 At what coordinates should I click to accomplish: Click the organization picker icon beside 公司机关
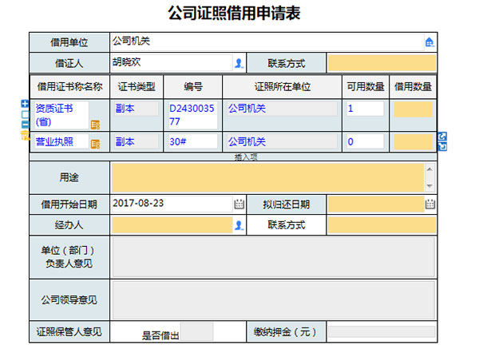point(430,42)
